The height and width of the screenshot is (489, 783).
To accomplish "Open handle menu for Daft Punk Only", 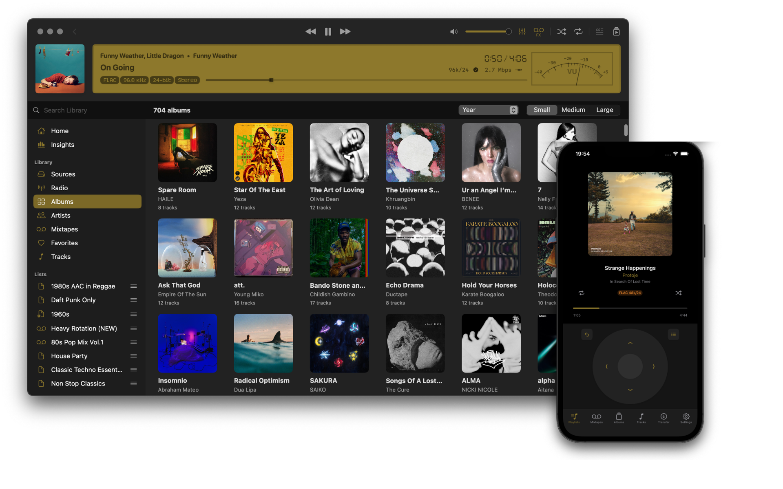I will coord(133,300).
